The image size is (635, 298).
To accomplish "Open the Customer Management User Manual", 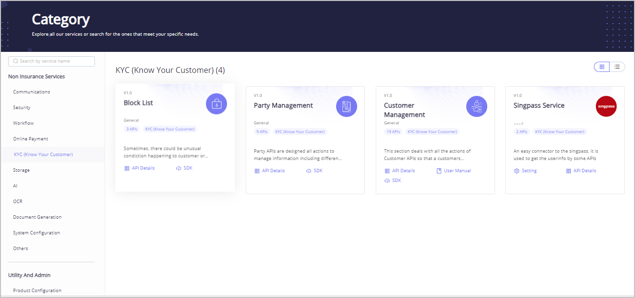I will 454,171.
